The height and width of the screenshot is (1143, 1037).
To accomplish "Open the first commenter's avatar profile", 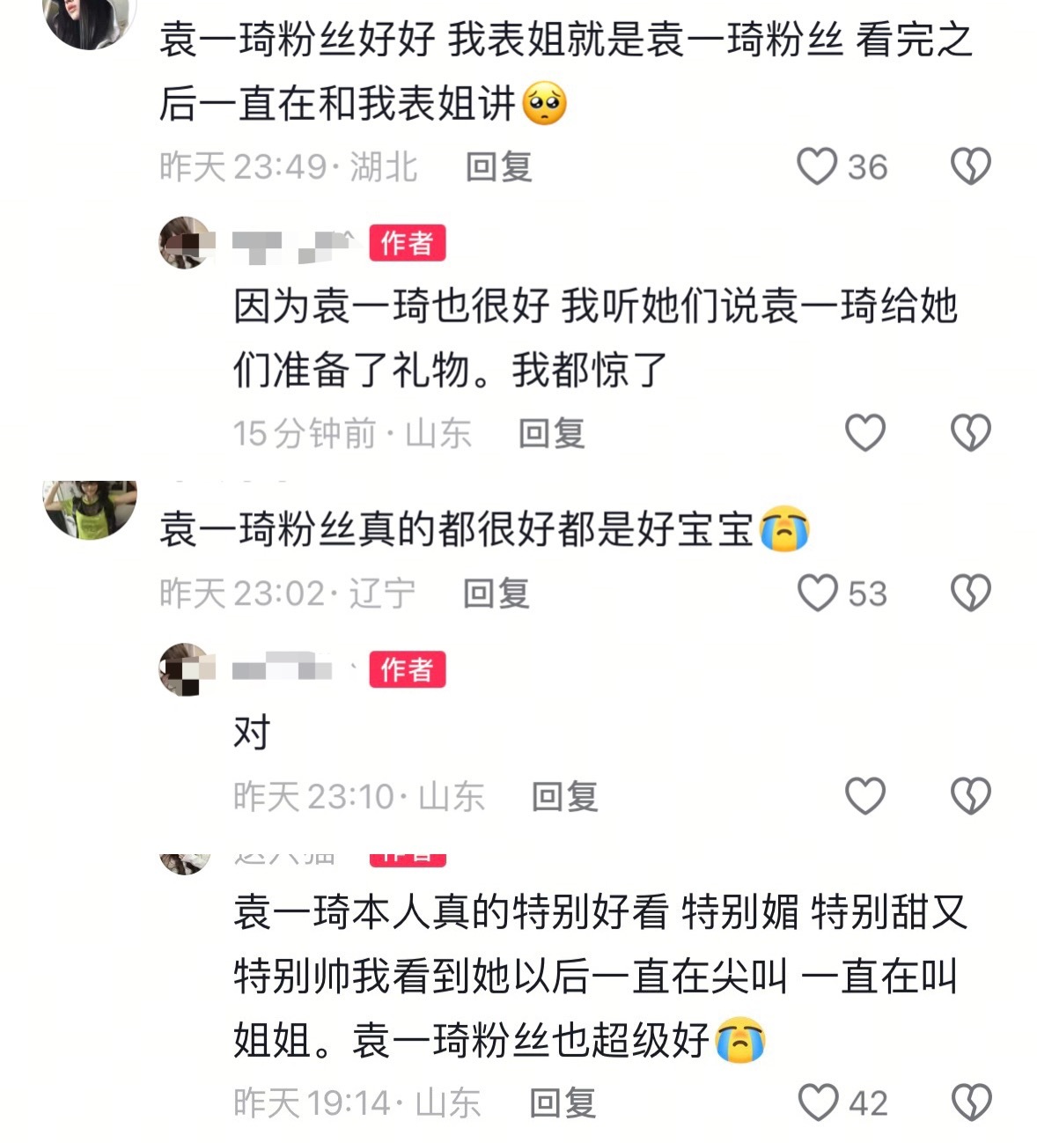I will pyautogui.click(x=90, y=19).
